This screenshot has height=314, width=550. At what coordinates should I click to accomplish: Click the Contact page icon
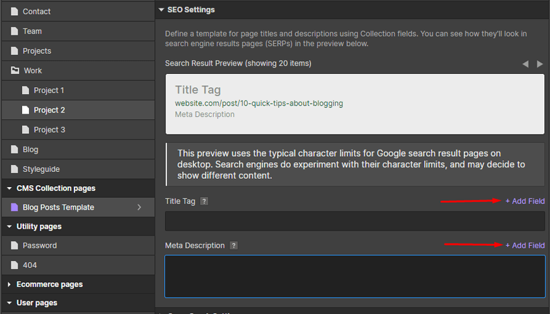(15, 11)
